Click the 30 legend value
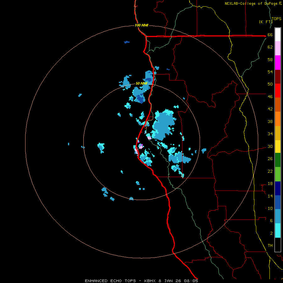This screenshot has width=283, height=283. click(270, 146)
